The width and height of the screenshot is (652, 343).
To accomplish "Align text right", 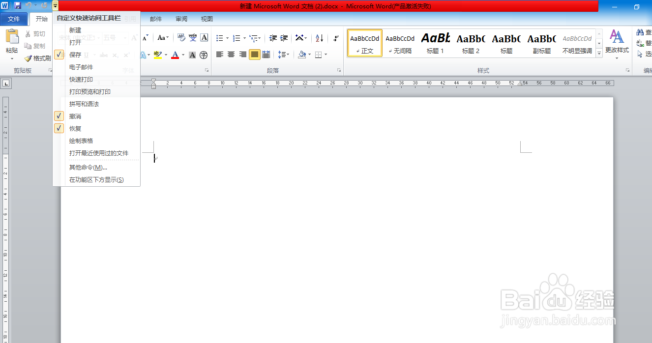I will coord(242,55).
